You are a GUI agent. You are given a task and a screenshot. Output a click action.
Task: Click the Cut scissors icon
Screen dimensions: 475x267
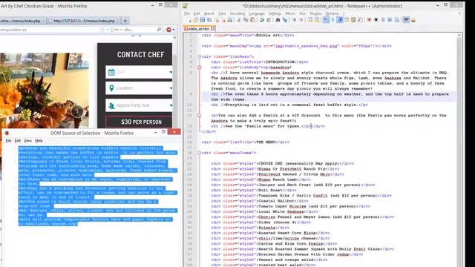click(239, 20)
